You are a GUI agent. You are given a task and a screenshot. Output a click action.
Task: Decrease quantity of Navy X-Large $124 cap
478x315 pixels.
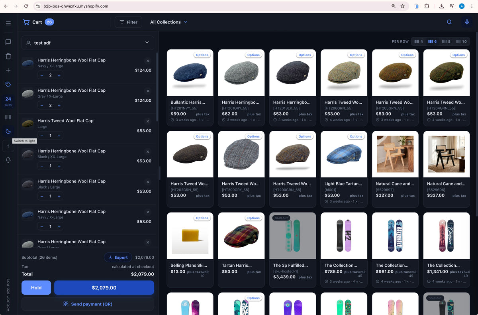[42, 75]
